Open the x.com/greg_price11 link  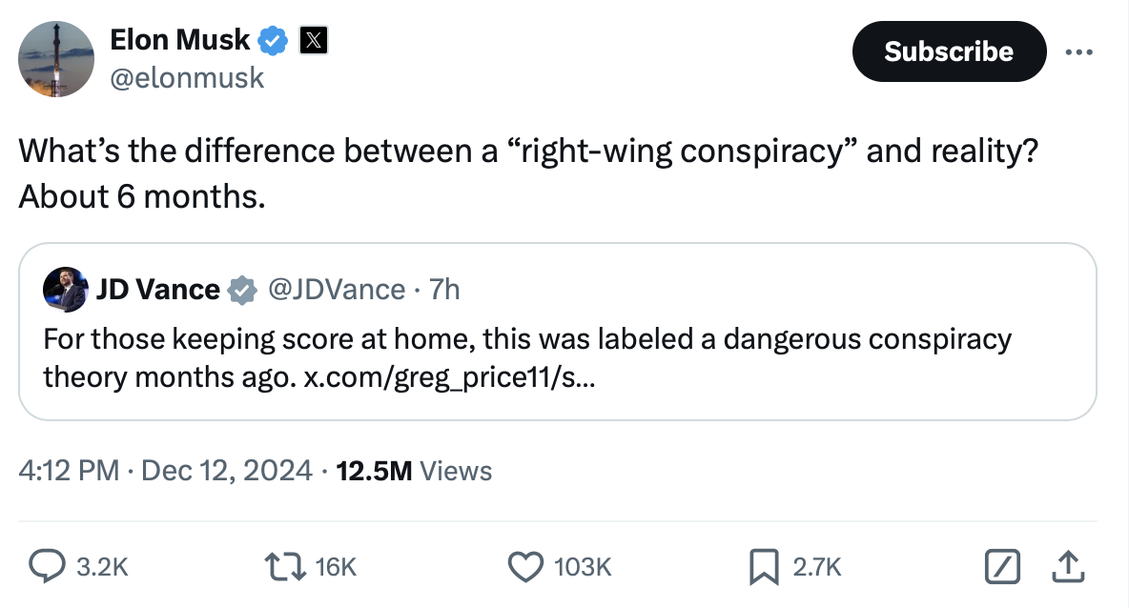tap(450, 376)
